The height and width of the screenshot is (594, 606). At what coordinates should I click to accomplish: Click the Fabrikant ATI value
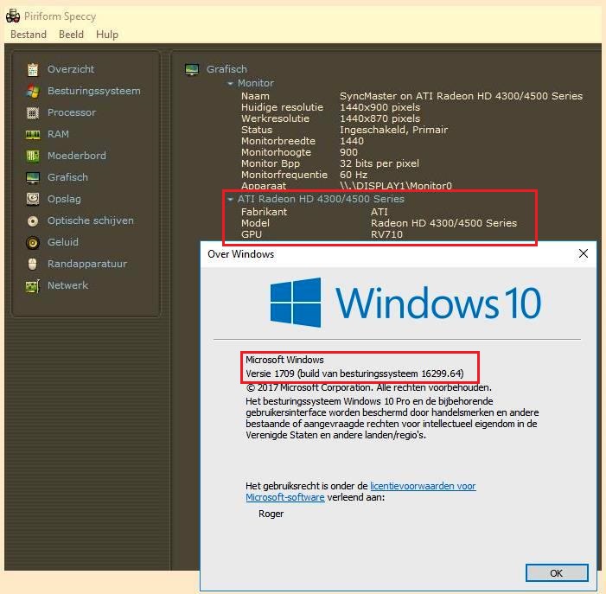[380, 212]
